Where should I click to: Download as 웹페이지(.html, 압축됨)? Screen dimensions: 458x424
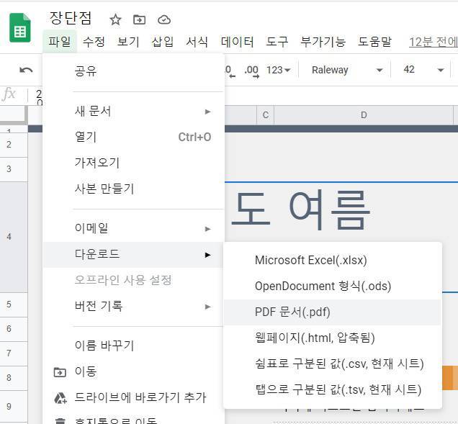coord(333,338)
